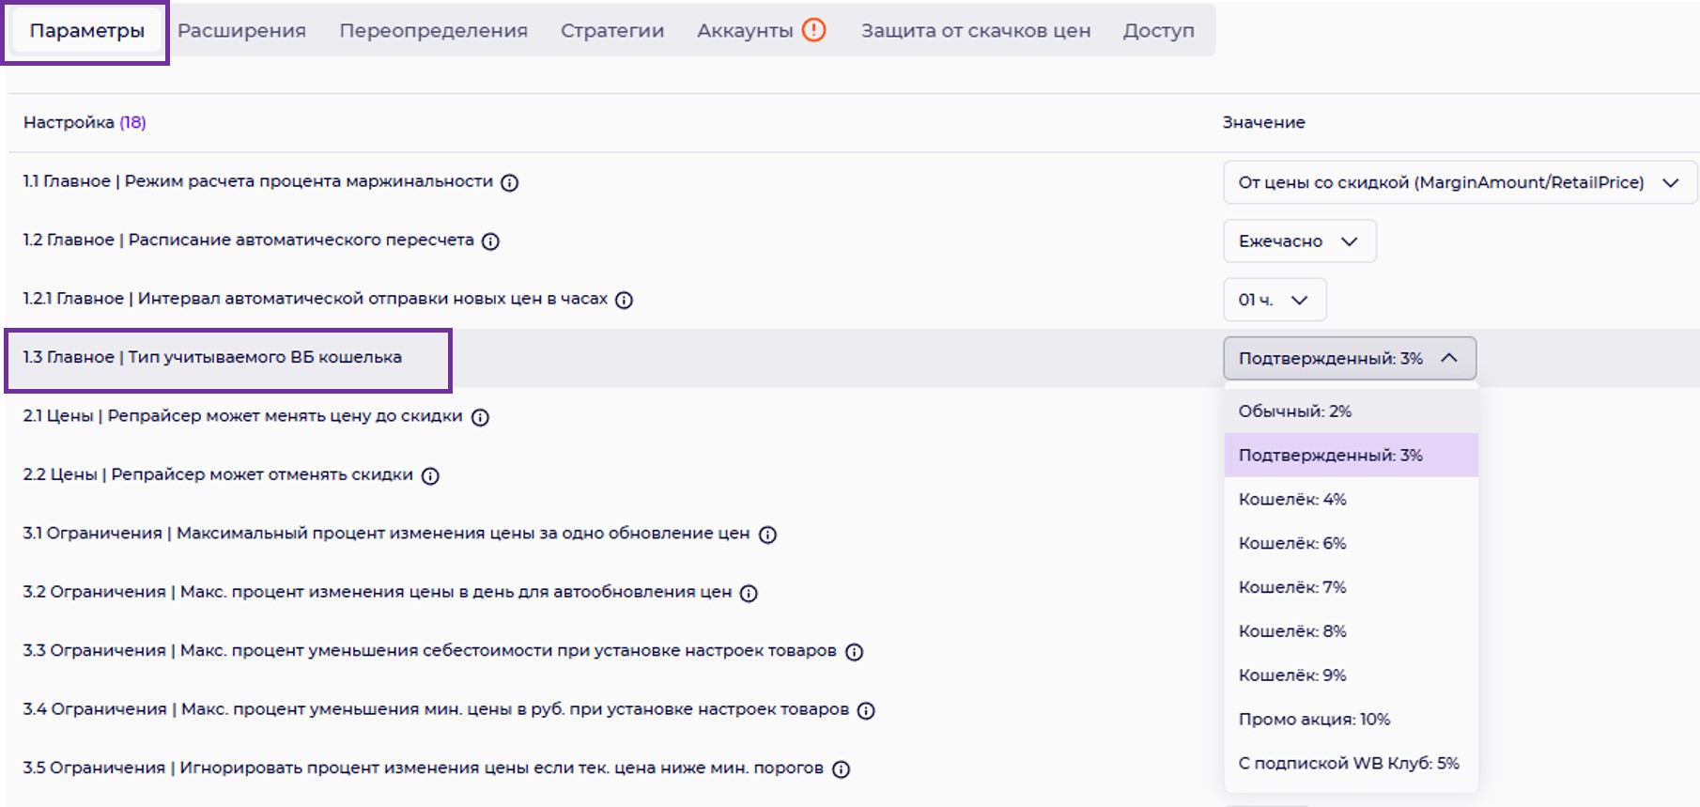This screenshot has width=1700, height=807.
Task: Click info icon for setting 3.1 Ограничения
Action: click(767, 535)
